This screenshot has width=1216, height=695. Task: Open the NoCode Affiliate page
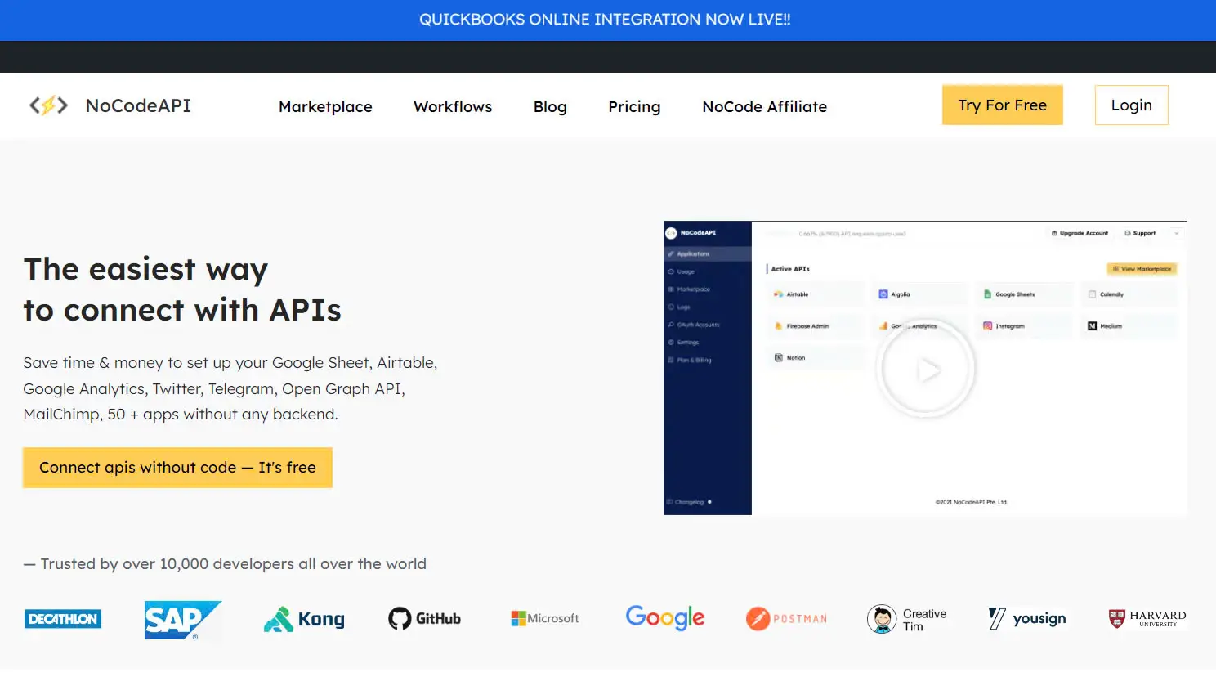[x=765, y=106]
